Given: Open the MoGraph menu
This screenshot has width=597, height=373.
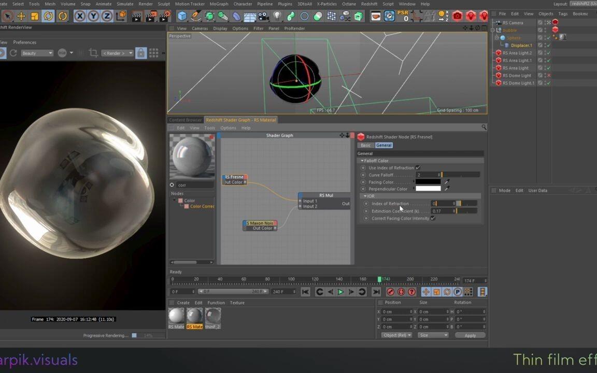Looking at the screenshot, I should coord(219,4).
